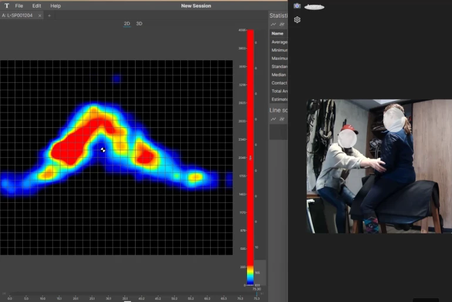The image size is (452, 302).
Task: Switch to 2D pressure view
Action: (x=127, y=23)
